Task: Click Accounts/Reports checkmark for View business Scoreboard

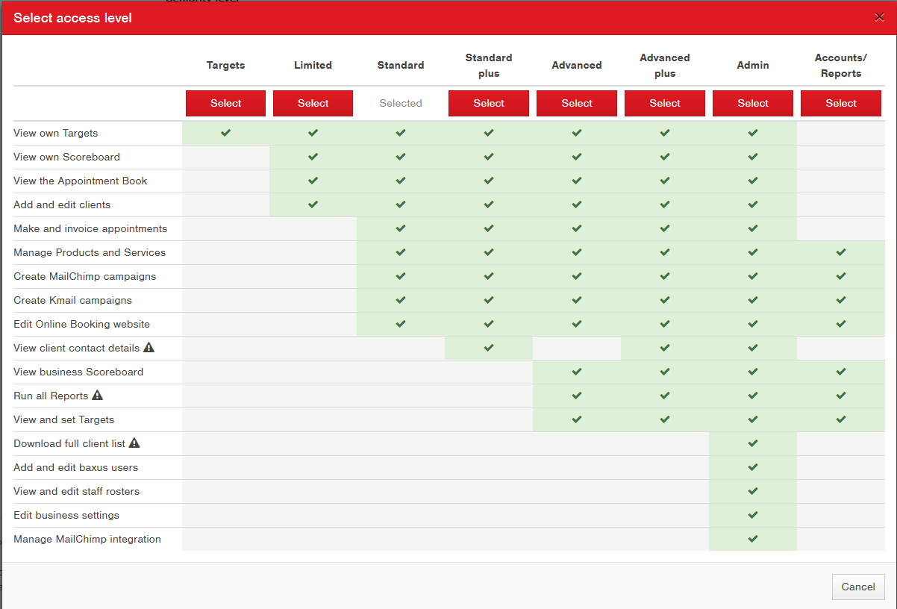Action: 841,372
